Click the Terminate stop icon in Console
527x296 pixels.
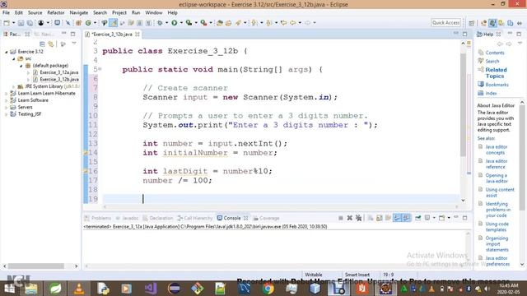coord(340,218)
